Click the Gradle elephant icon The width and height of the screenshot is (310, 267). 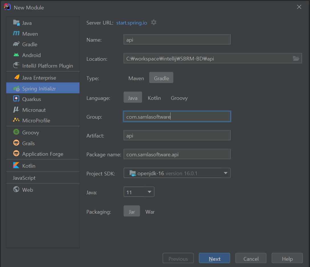pyautogui.click(x=16, y=44)
